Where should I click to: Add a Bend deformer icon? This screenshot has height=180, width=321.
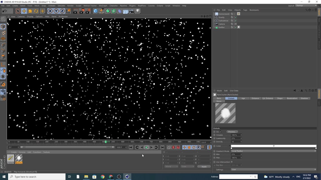(x=120, y=11)
